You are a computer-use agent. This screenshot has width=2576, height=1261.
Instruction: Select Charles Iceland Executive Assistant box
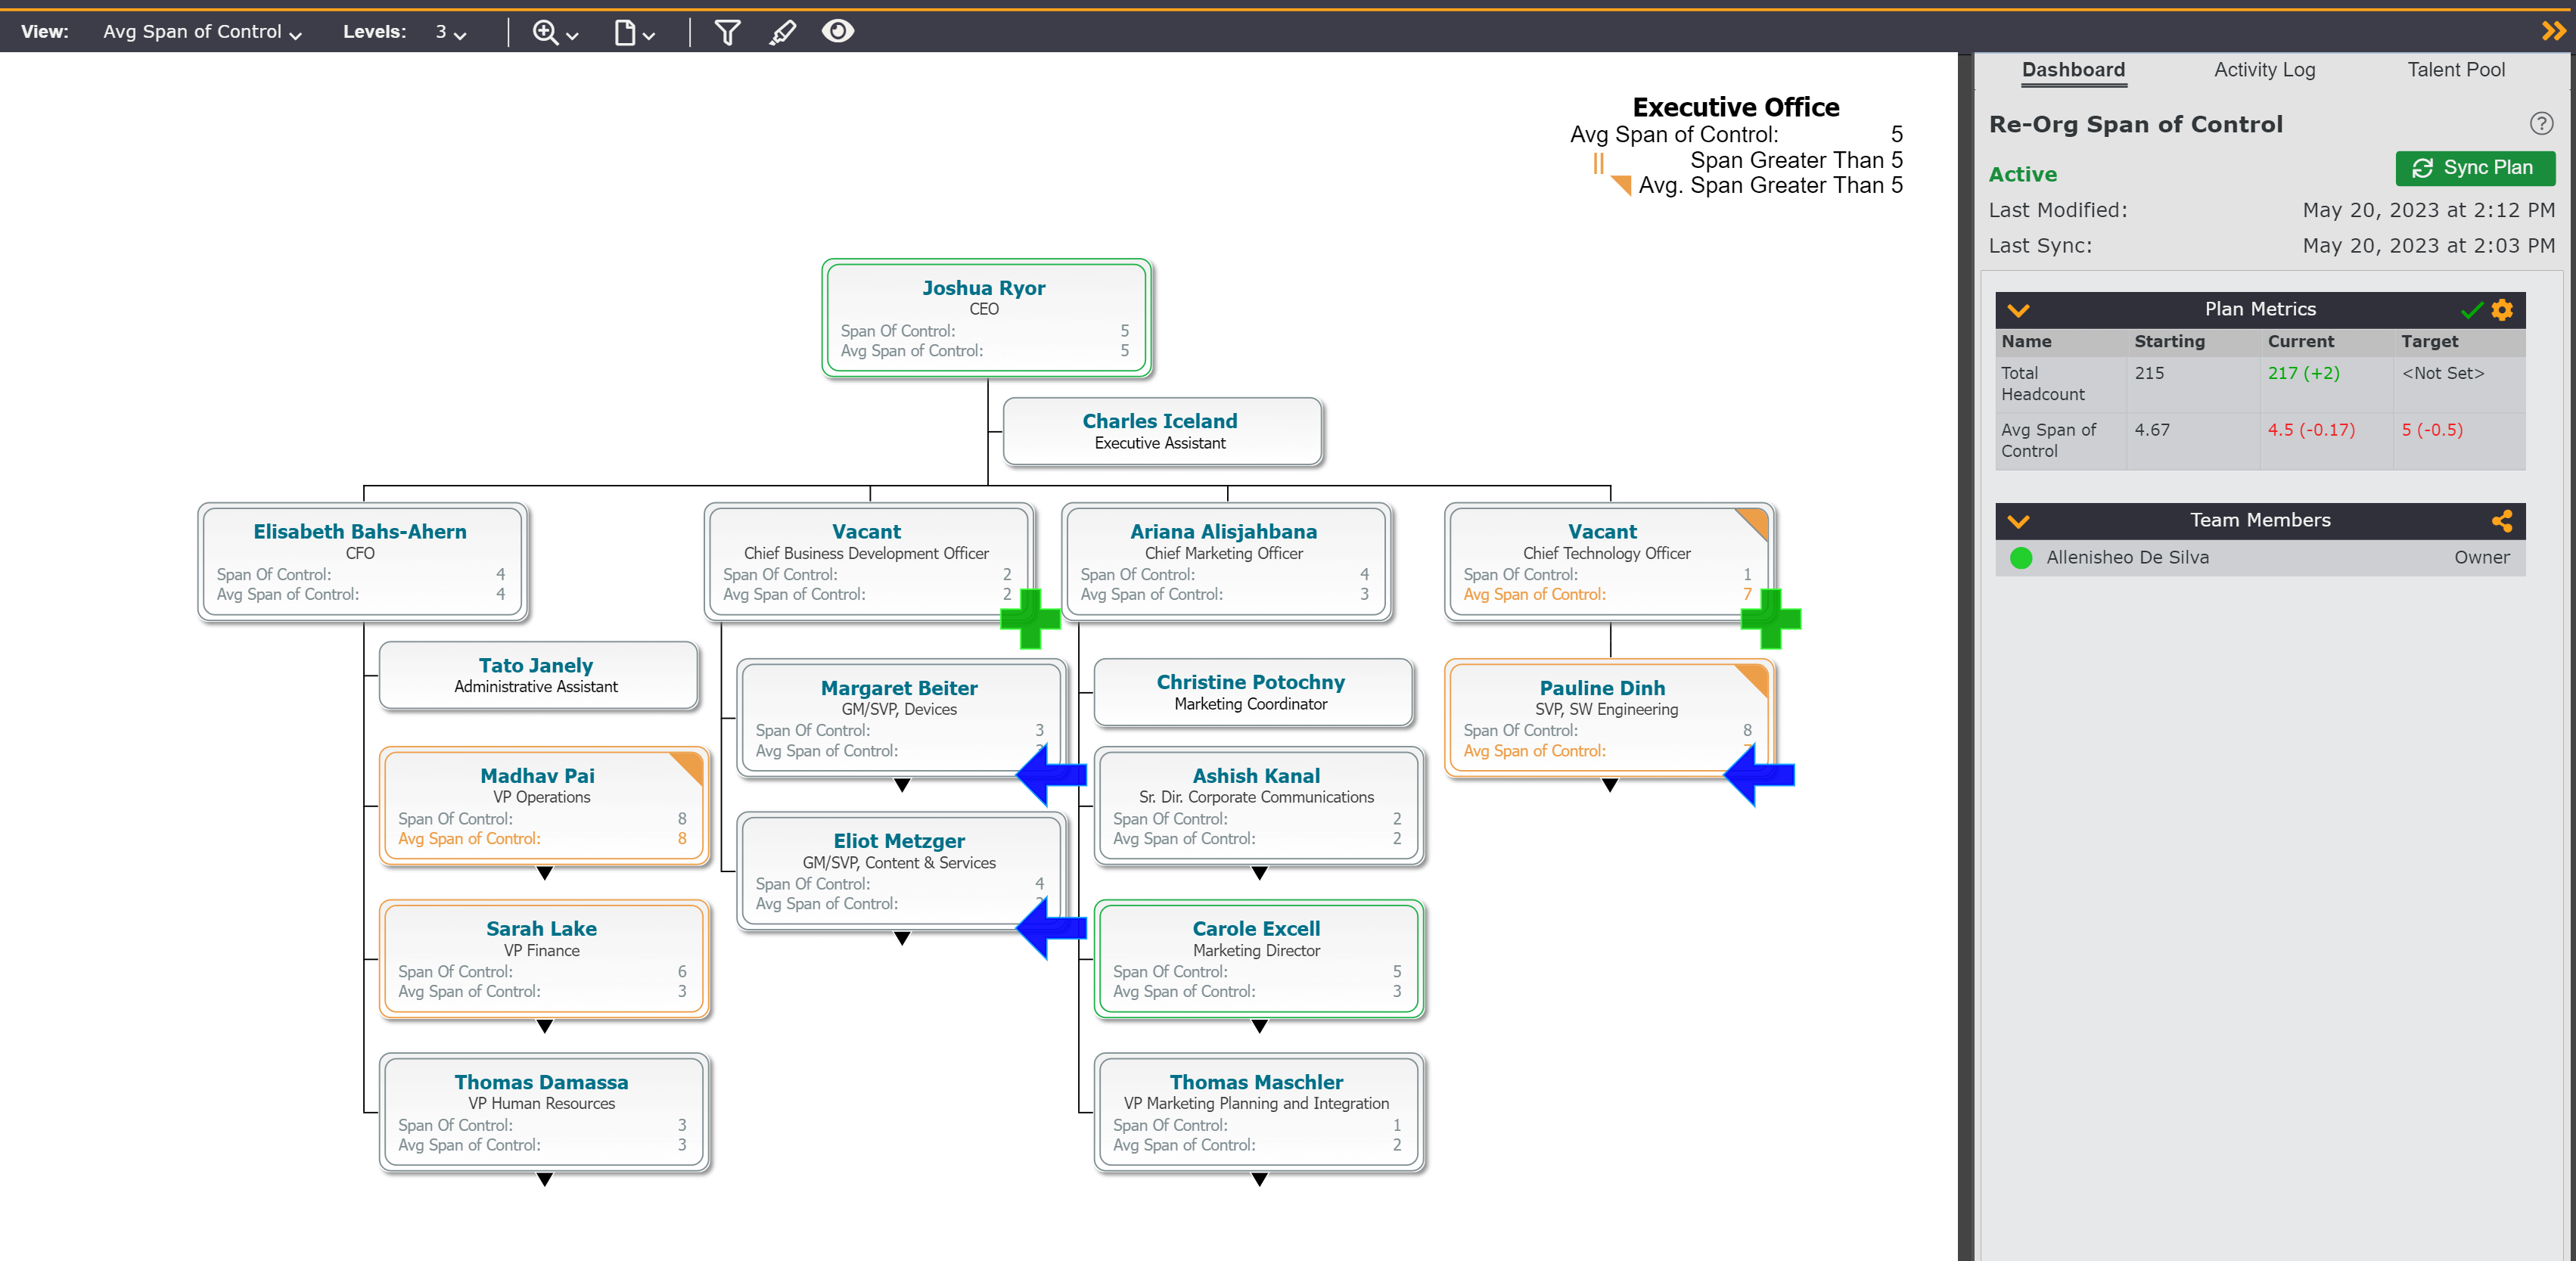coord(1162,431)
